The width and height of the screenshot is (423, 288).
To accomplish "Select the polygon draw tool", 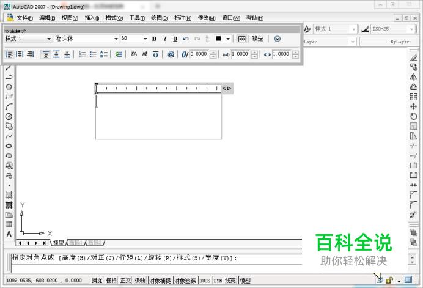I will tap(9, 87).
